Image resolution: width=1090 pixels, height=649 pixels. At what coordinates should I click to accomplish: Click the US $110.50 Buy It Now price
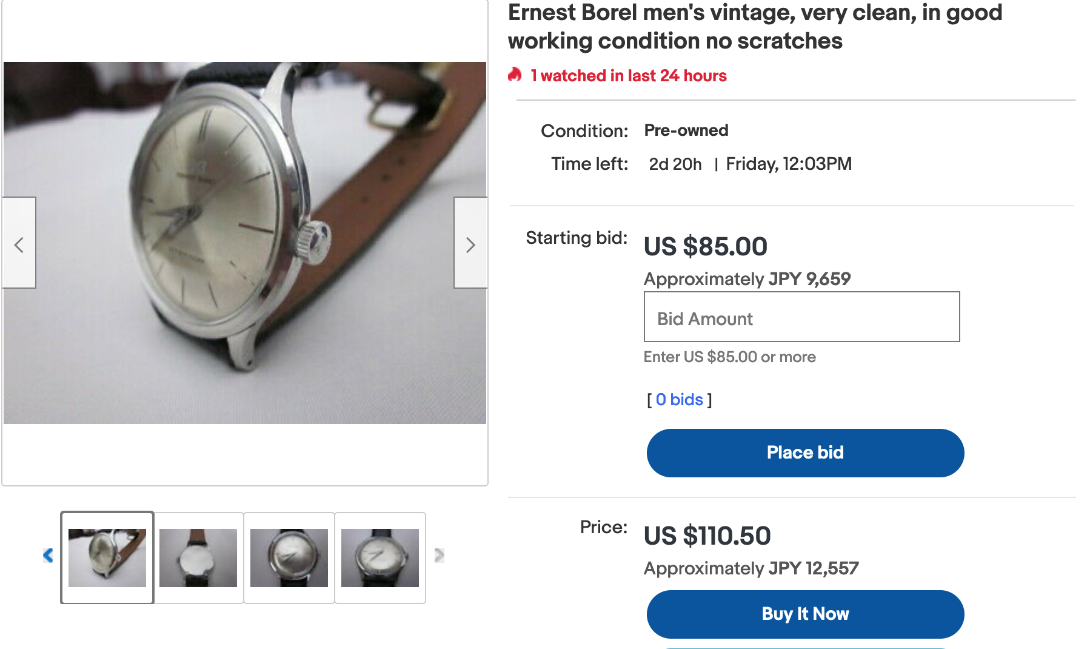point(707,536)
